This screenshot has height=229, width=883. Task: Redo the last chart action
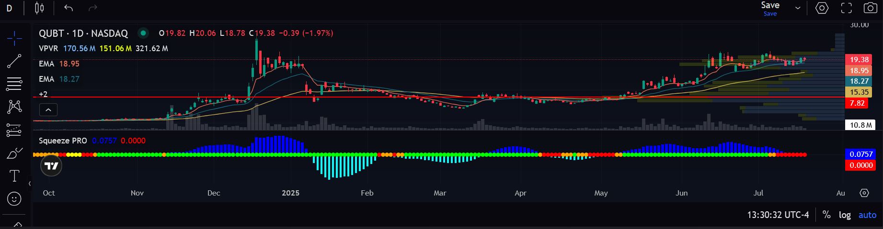(93, 8)
